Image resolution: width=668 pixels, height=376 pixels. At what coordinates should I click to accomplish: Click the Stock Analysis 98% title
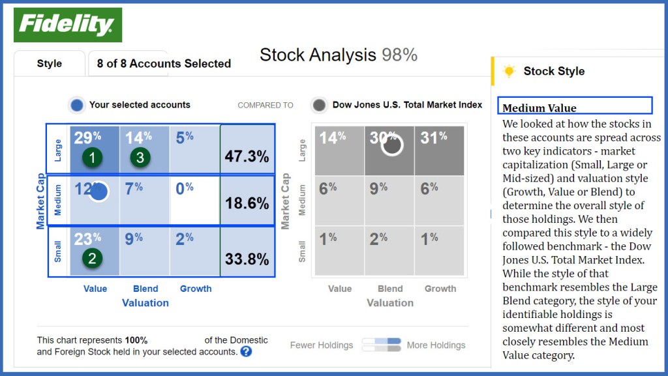click(x=338, y=55)
